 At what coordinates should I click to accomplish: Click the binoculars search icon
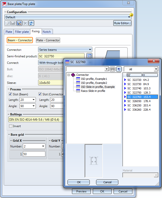112,69
